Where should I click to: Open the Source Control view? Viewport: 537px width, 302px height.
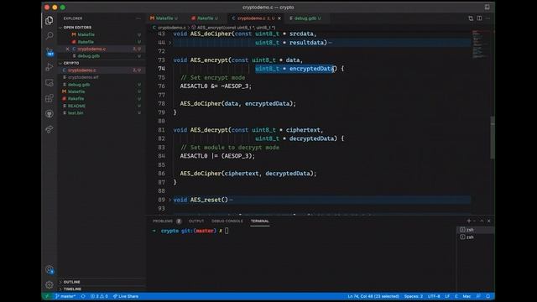pos(50,52)
